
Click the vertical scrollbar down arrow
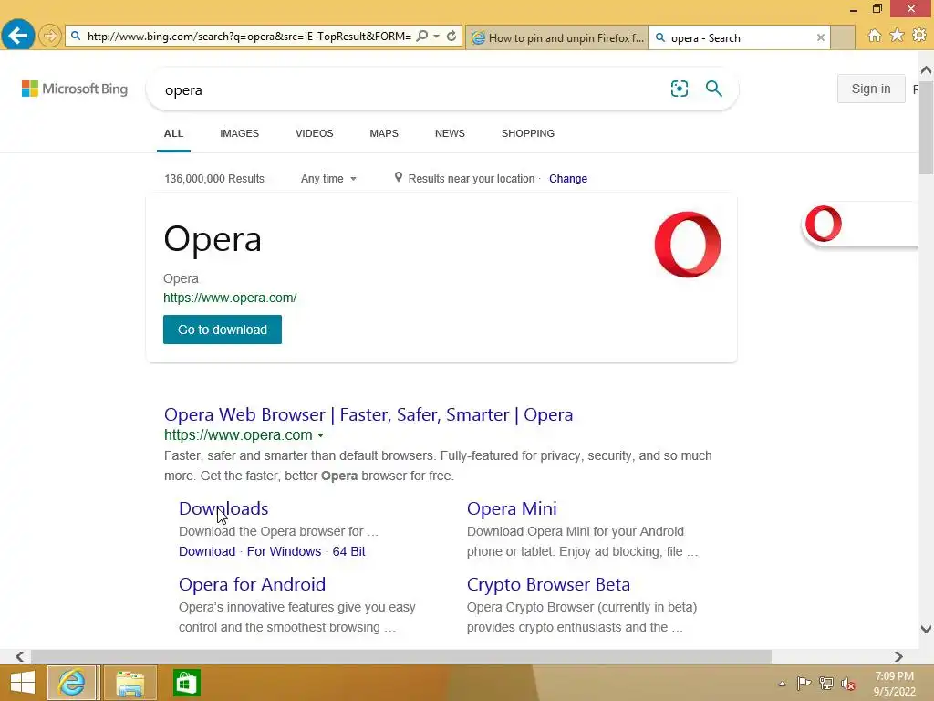(926, 628)
